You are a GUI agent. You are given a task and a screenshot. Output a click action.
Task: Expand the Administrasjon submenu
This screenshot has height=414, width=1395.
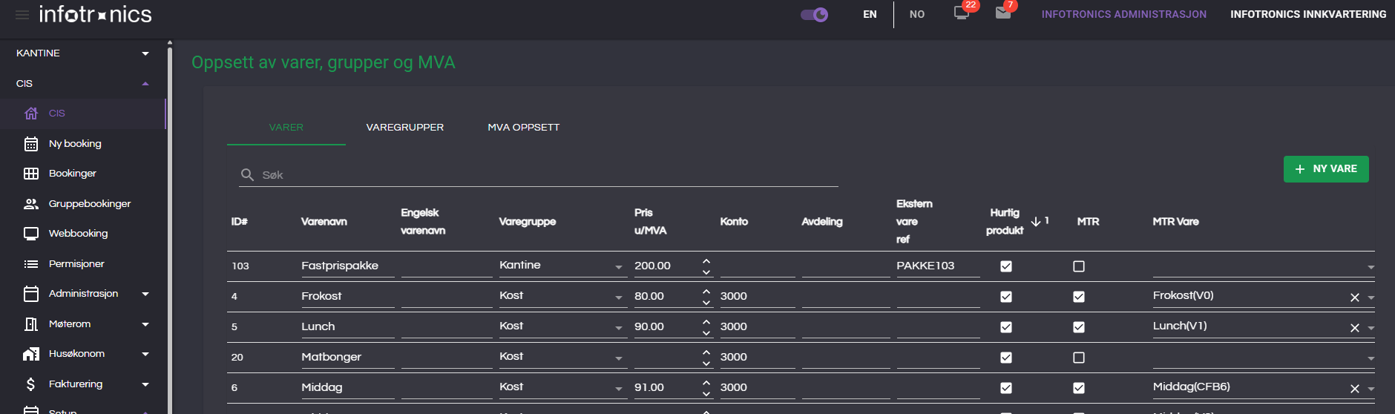145,294
